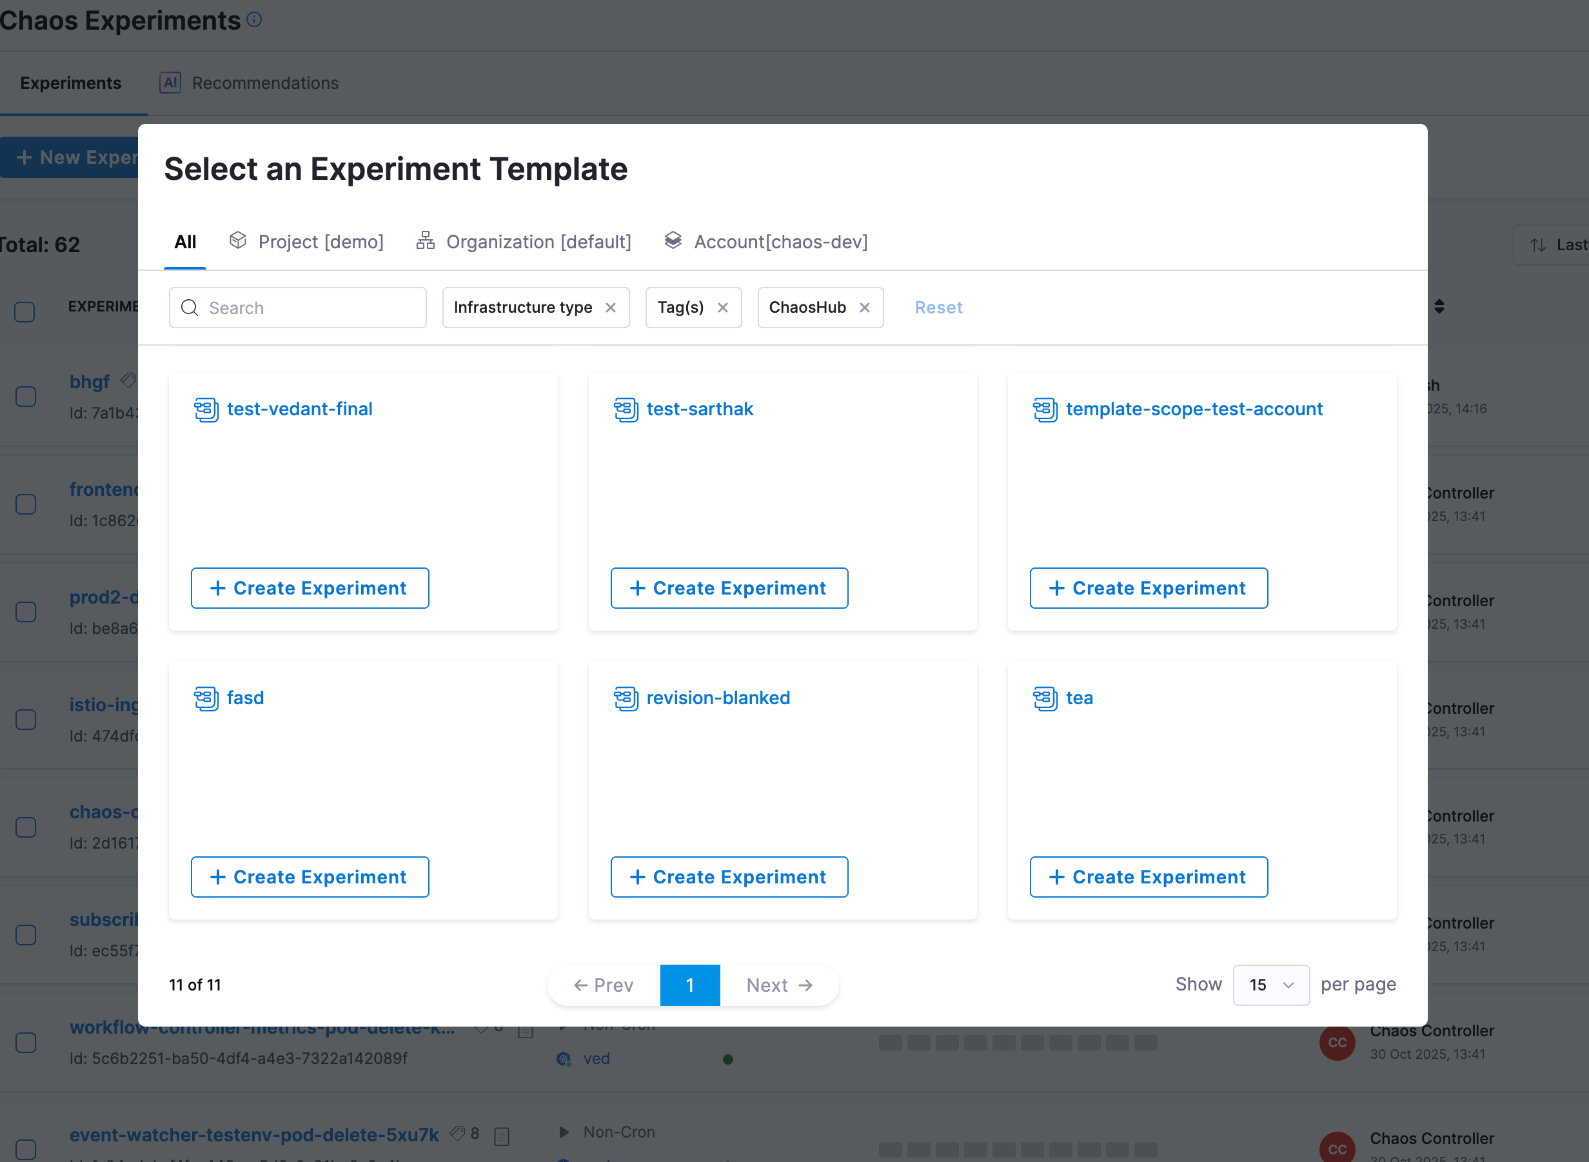Remove the ChaosHub filter chip
The height and width of the screenshot is (1162, 1589).
tap(865, 308)
